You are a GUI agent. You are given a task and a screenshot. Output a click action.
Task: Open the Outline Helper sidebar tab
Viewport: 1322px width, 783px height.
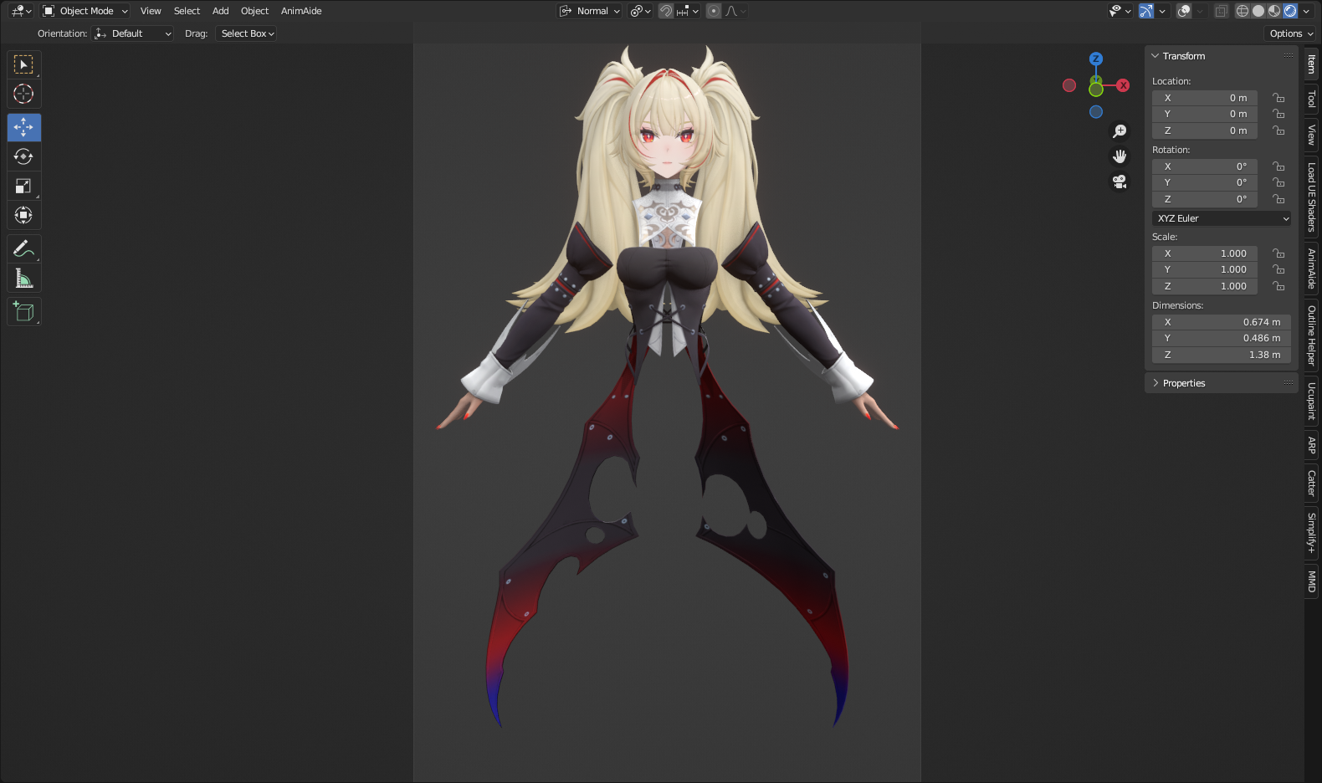(1312, 335)
